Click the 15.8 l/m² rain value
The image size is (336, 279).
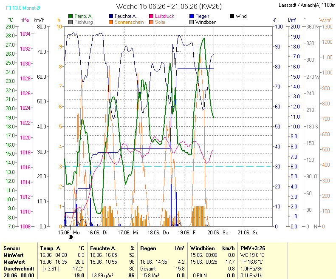pos(150,276)
